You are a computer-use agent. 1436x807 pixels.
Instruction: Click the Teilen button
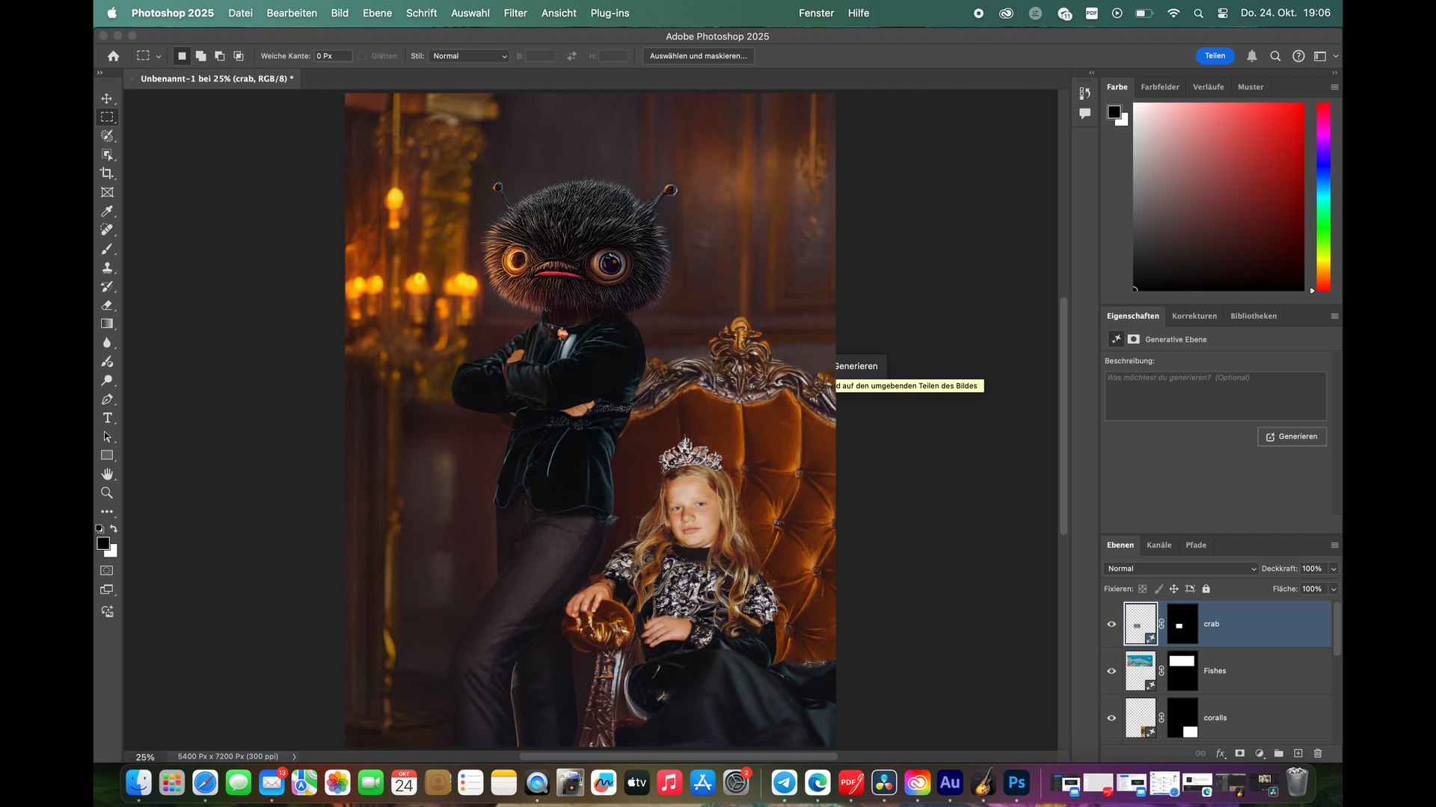1215,56
